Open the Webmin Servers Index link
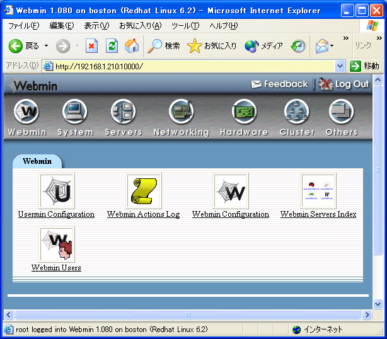Viewport: 387px width, 339px height. coord(318,214)
